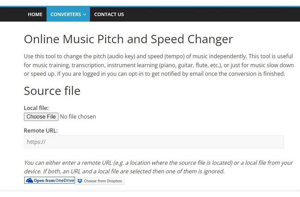Screen dimensions: 300x197
Task: Click the 'Use this tool' description paragraph
Action: [159, 65]
